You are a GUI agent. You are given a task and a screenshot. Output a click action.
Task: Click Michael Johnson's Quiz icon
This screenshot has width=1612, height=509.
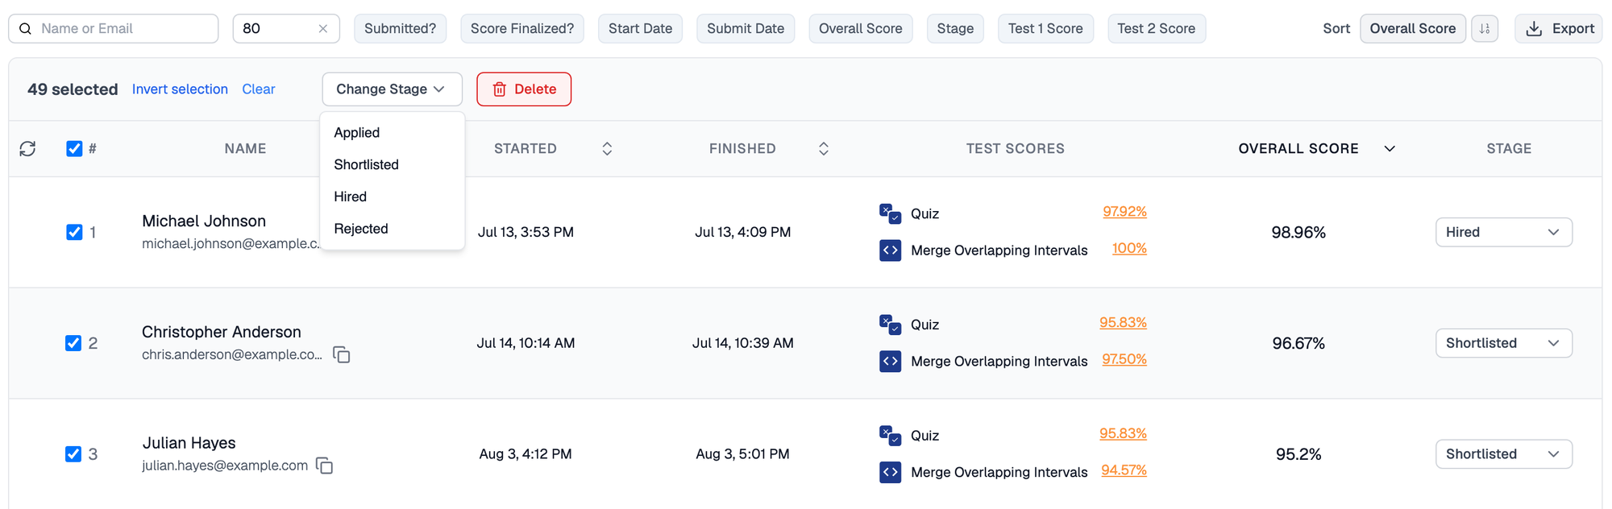(891, 214)
